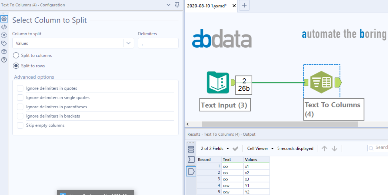Check Ignore delimiters in quotes
This screenshot has height=195, width=388.
pyautogui.click(x=20, y=88)
